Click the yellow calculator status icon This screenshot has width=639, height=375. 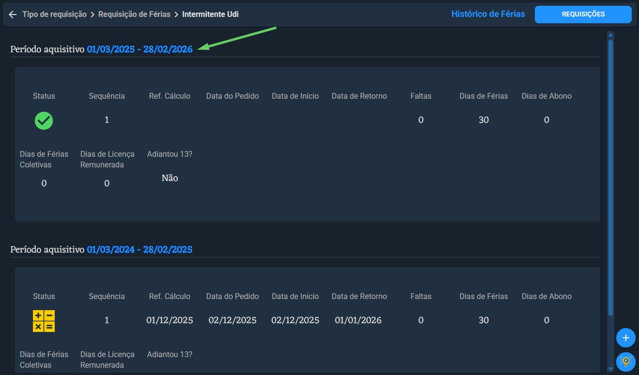(44, 321)
